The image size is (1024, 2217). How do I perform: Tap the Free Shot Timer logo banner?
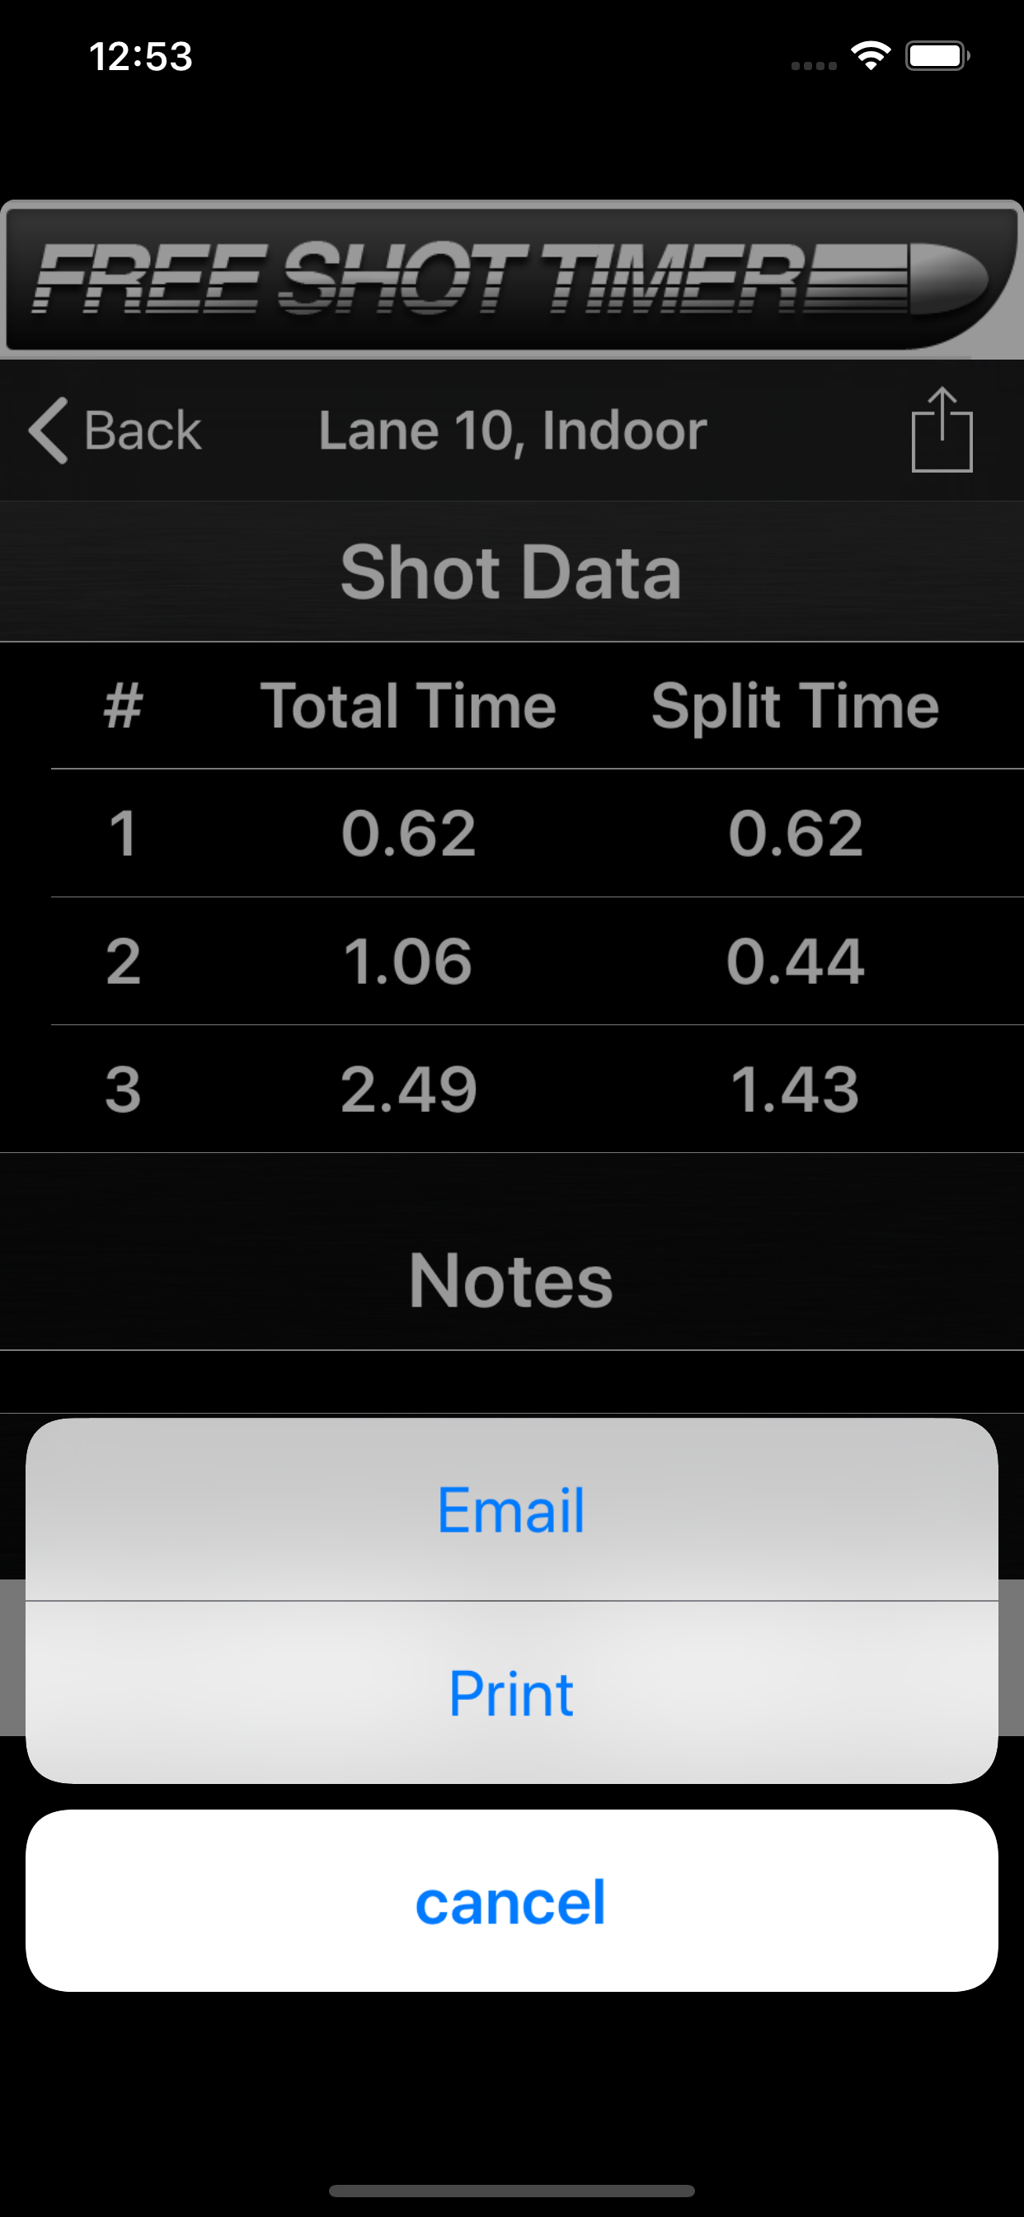coord(511,279)
